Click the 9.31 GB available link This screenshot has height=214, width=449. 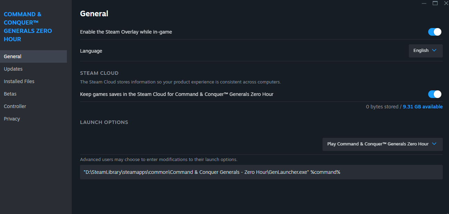[x=423, y=107]
